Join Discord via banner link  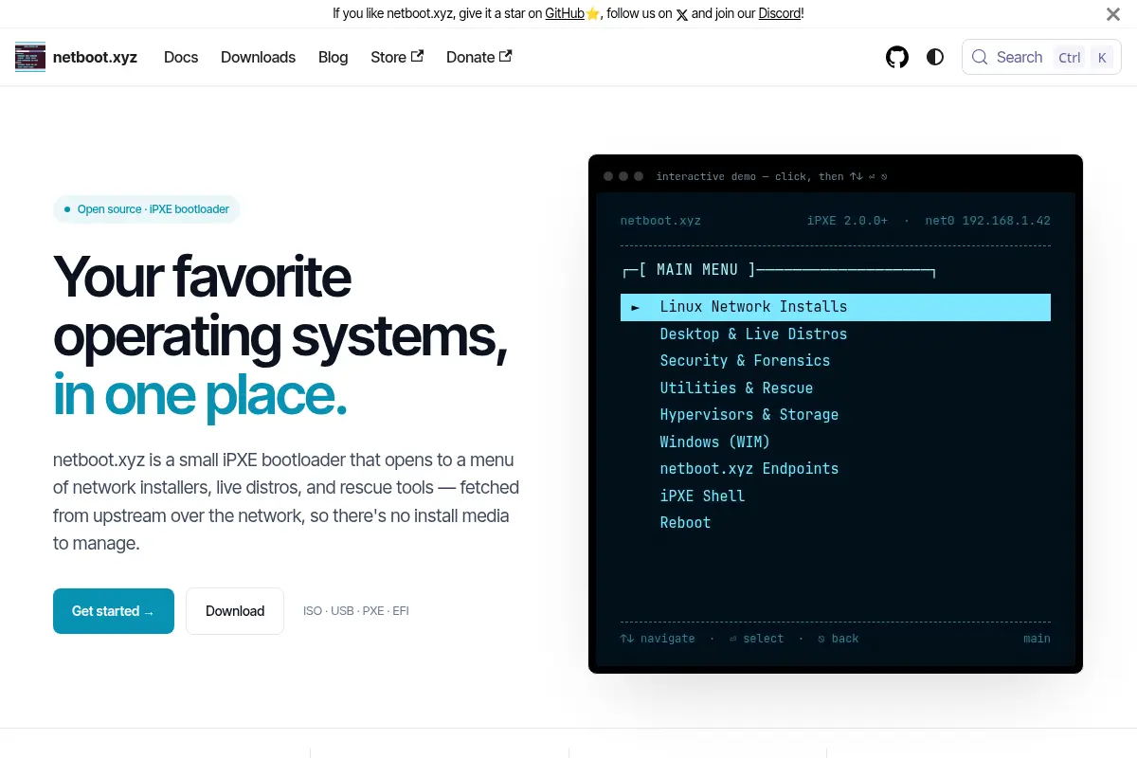[779, 13]
